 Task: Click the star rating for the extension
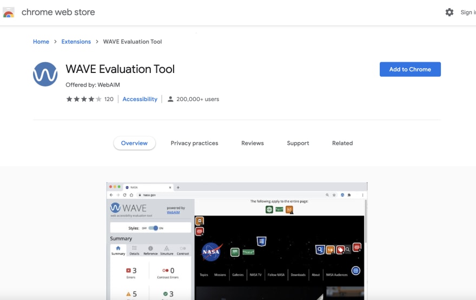[x=84, y=99]
